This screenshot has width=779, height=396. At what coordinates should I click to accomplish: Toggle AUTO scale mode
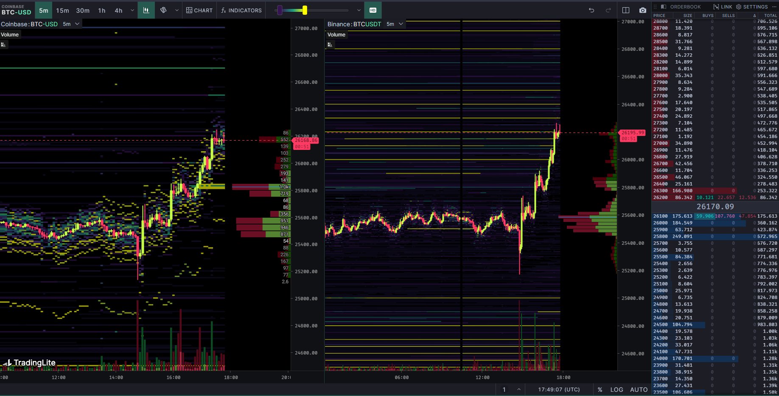pos(639,390)
